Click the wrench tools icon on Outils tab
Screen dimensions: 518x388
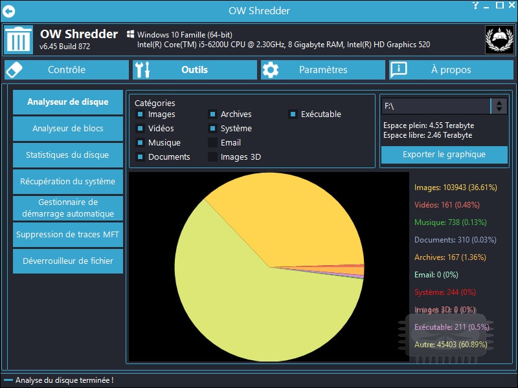(x=142, y=70)
